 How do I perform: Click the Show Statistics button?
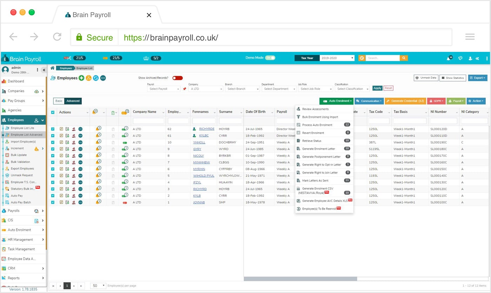click(x=453, y=78)
